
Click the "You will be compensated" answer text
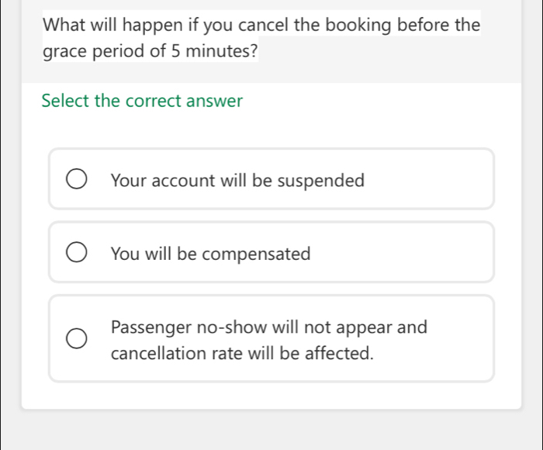click(x=210, y=254)
